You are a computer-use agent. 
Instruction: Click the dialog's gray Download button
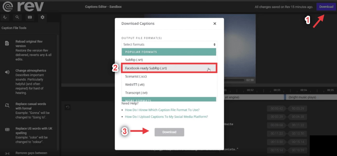pos(169,132)
